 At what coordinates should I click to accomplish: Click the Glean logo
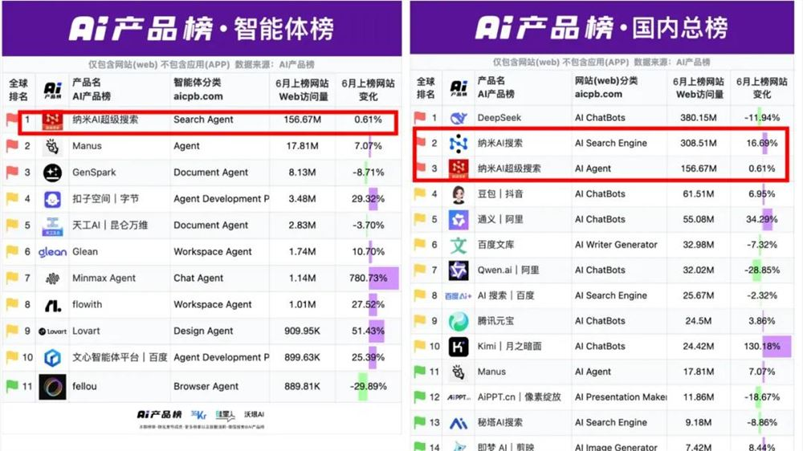pos(52,252)
